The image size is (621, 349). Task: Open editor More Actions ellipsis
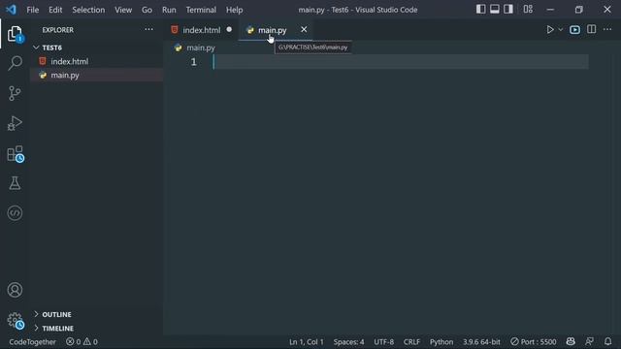(x=607, y=29)
